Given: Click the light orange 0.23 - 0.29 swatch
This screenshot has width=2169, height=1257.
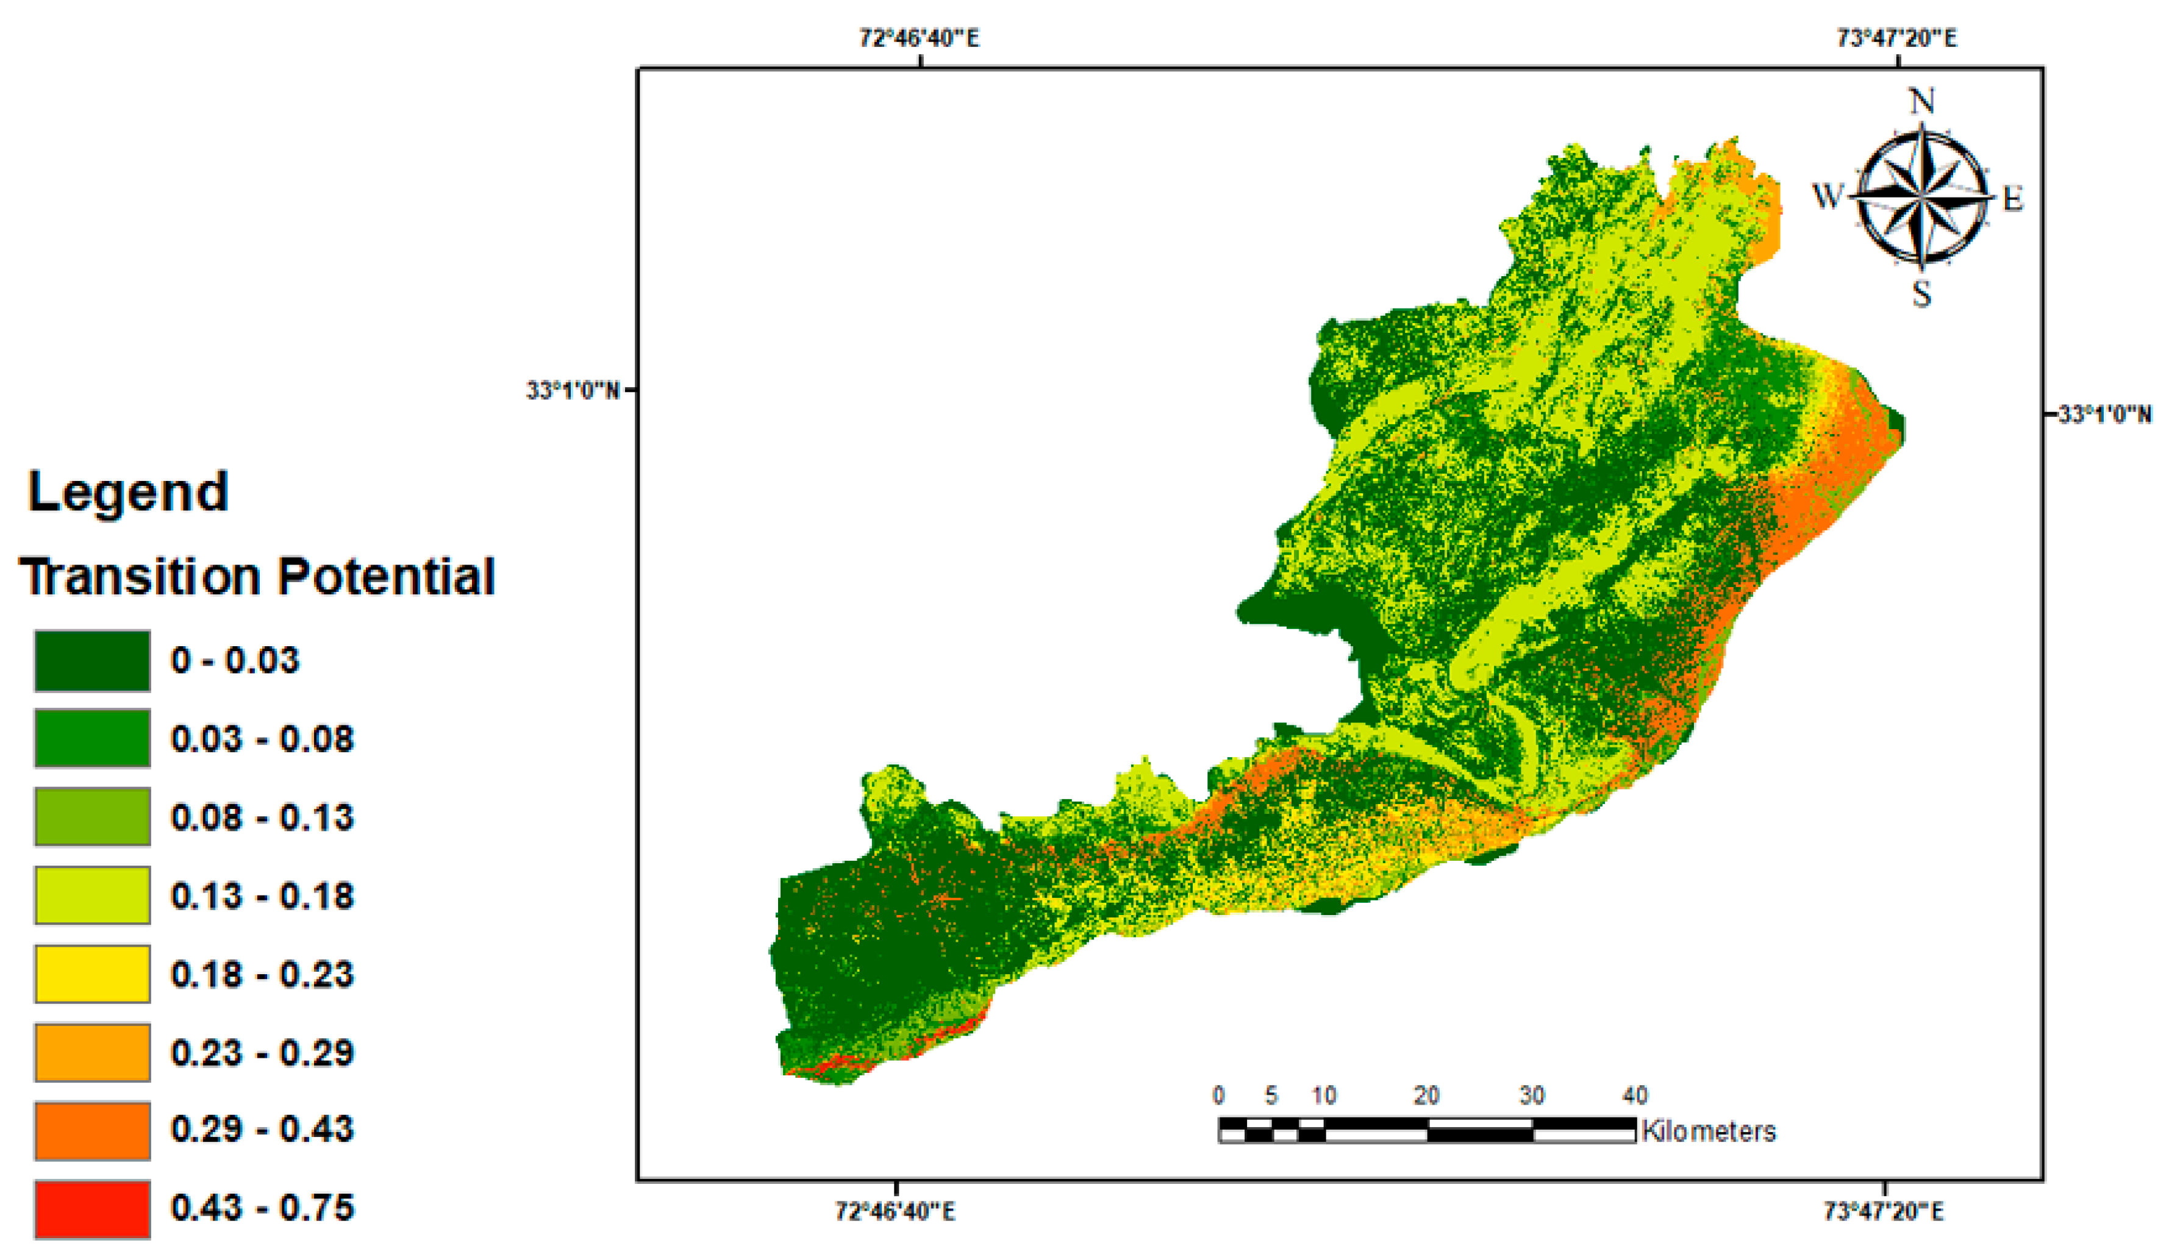Looking at the screenshot, I should [92, 1052].
